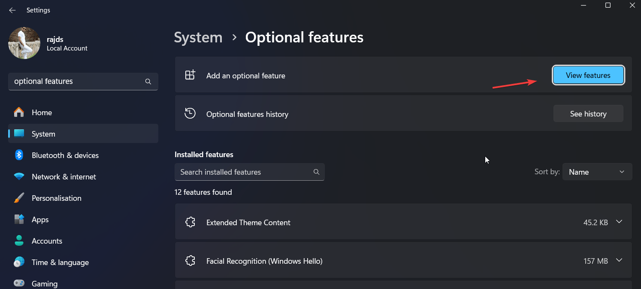Viewport: 641px width, 289px height.
Task: Open Time & language settings
Action: 60,262
